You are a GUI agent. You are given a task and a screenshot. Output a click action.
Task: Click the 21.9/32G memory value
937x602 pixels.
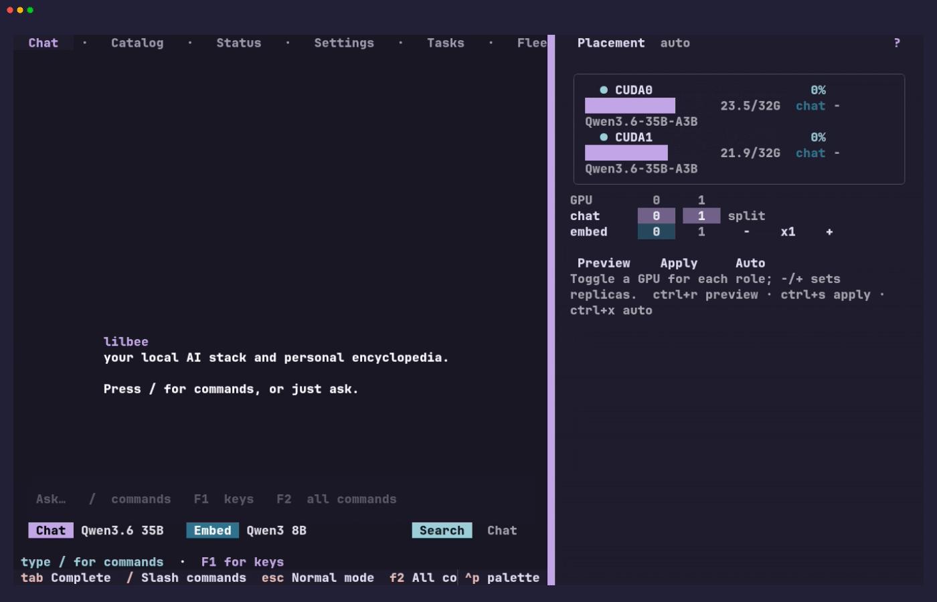click(x=750, y=153)
